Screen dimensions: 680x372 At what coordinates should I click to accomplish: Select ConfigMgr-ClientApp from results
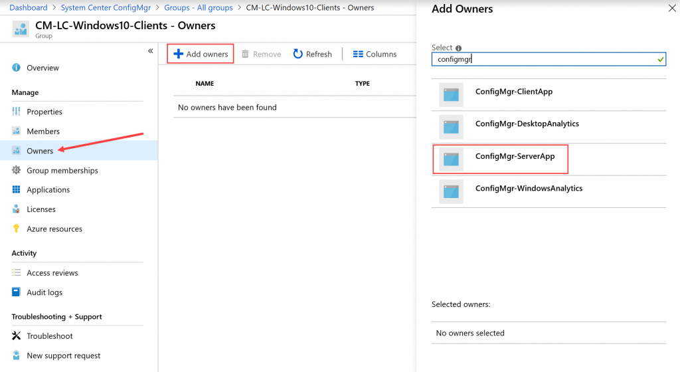point(549,94)
